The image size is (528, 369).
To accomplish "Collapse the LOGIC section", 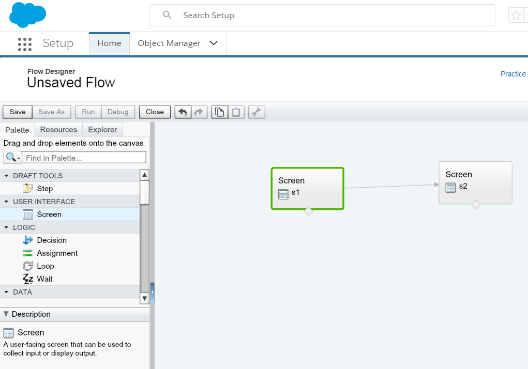I will click(6, 228).
